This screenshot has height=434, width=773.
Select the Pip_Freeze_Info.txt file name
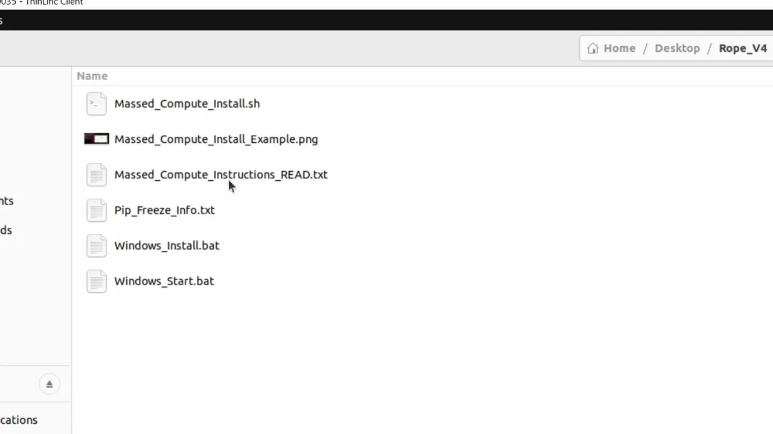coord(164,210)
